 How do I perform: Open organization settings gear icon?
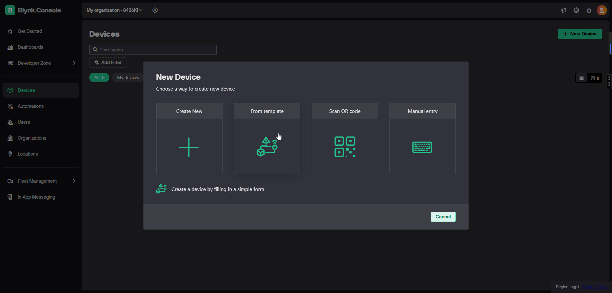(x=155, y=10)
